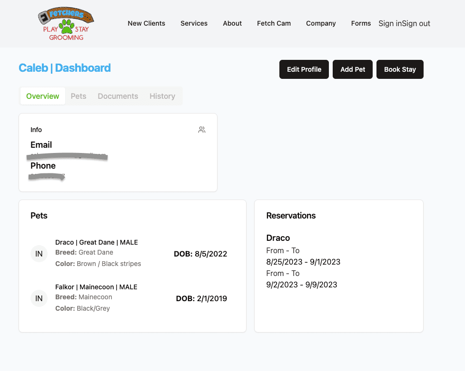The height and width of the screenshot is (371, 465).
Task: Select the Overview tab
Action: point(42,96)
